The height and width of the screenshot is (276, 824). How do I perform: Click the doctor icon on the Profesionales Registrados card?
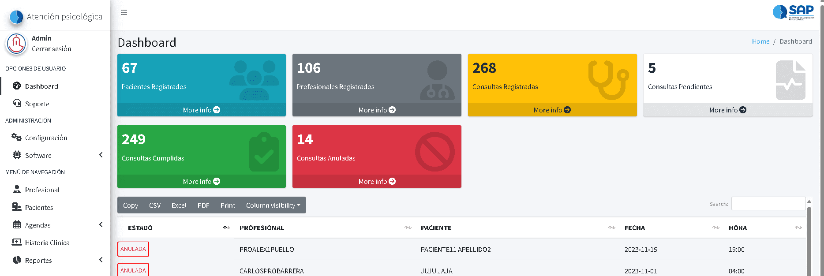tap(437, 80)
